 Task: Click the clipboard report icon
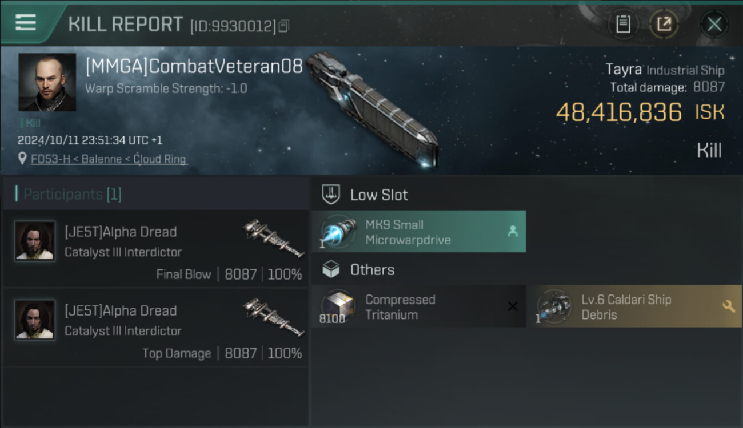(x=623, y=24)
